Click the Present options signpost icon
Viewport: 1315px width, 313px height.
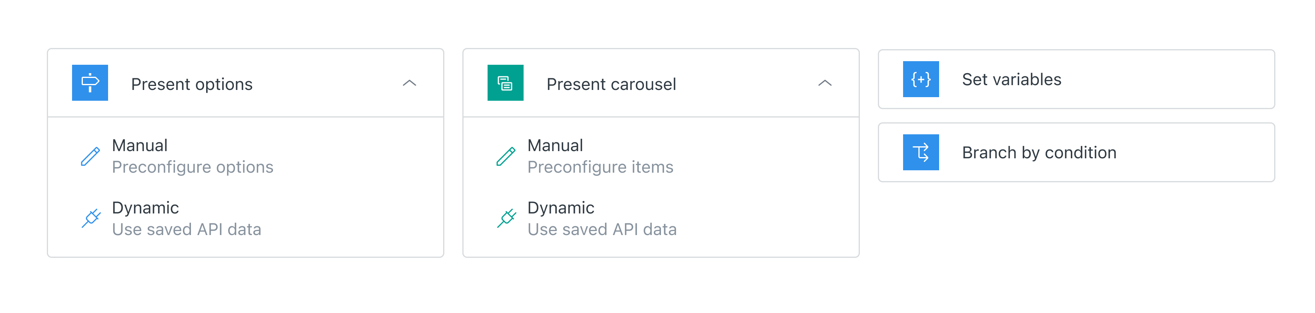[90, 83]
